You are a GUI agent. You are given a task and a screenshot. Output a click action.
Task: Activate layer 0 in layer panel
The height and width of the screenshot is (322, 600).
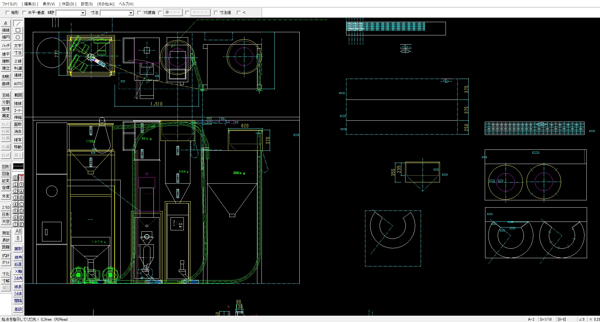point(15,178)
